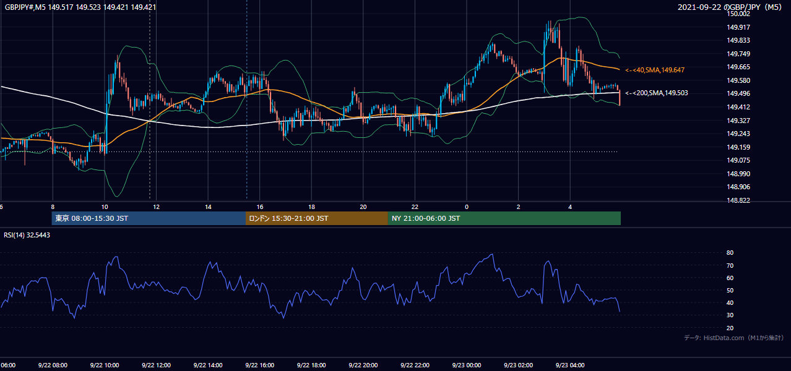Click hour label 22 under the price chart
The width and height of the screenshot is (791, 371).
pyautogui.click(x=415, y=207)
